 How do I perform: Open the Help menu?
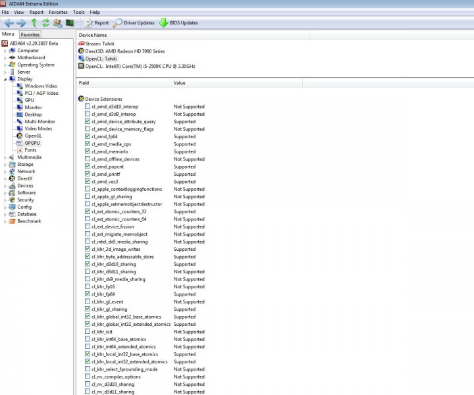(x=95, y=12)
